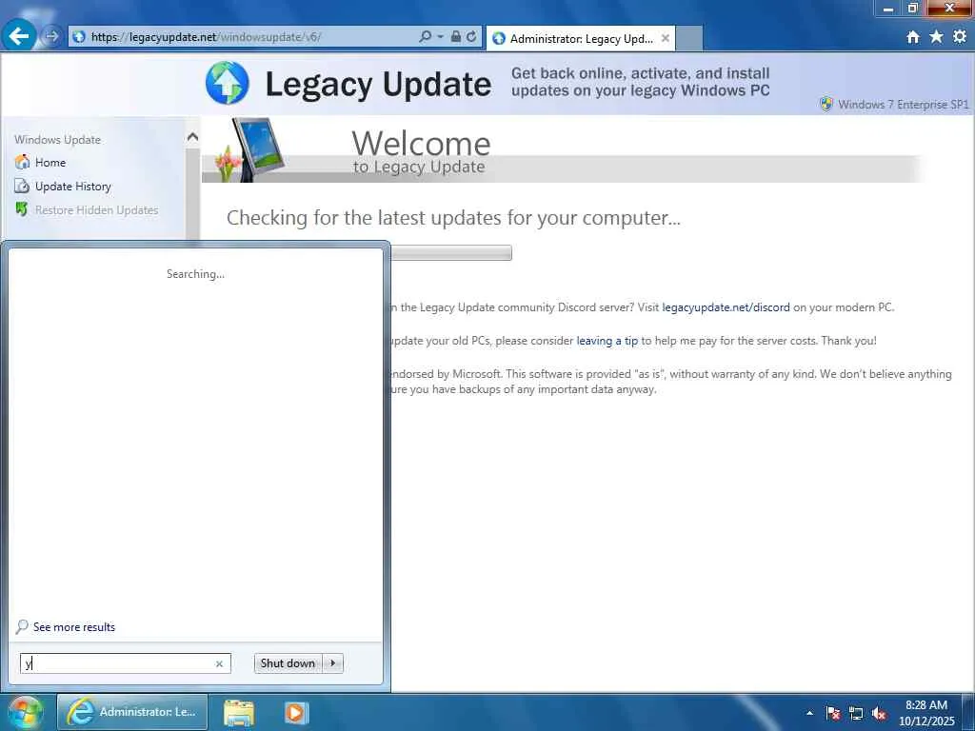Viewport: 975px width, 731px height.
Task: Click the Update History document icon
Action: 23,186
